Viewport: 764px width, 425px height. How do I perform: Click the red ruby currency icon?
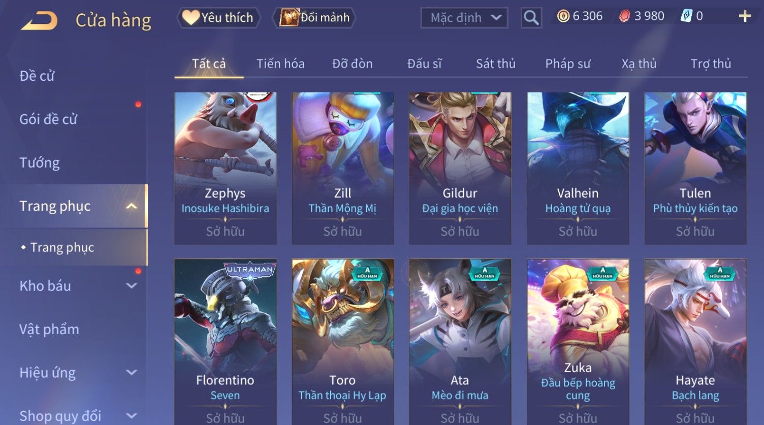[x=624, y=16]
